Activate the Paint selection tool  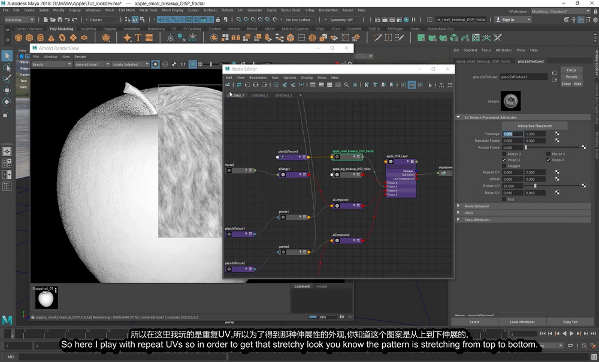coord(7,79)
